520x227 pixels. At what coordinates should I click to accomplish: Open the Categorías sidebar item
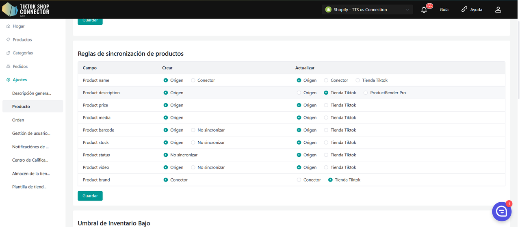click(23, 53)
